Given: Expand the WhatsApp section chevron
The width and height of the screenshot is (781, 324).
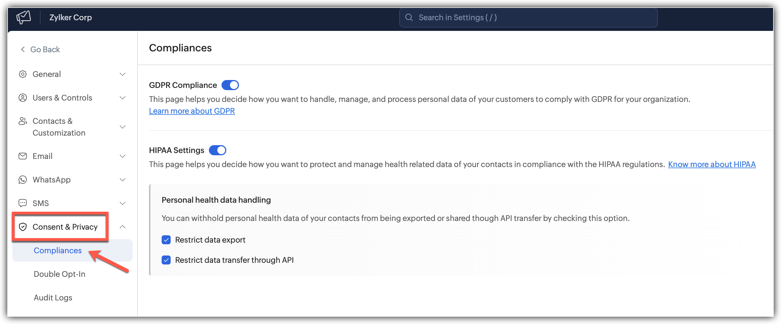Looking at the screenshot, I should pyautogui.click(x=123, y=180).
